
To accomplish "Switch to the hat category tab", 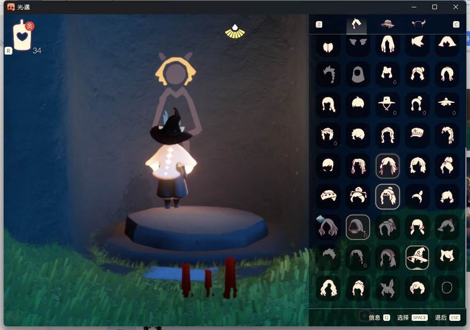I will (387, 24).
